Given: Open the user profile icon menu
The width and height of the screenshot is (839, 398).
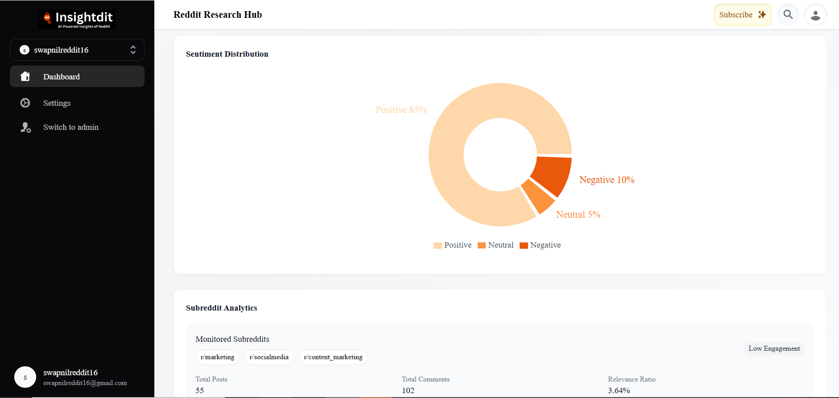Looking at the screenshot, I should (x=815, y=15).
